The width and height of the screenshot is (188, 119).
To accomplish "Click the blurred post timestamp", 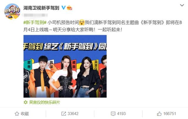I will pyautogui.click(x=36, y=15).
